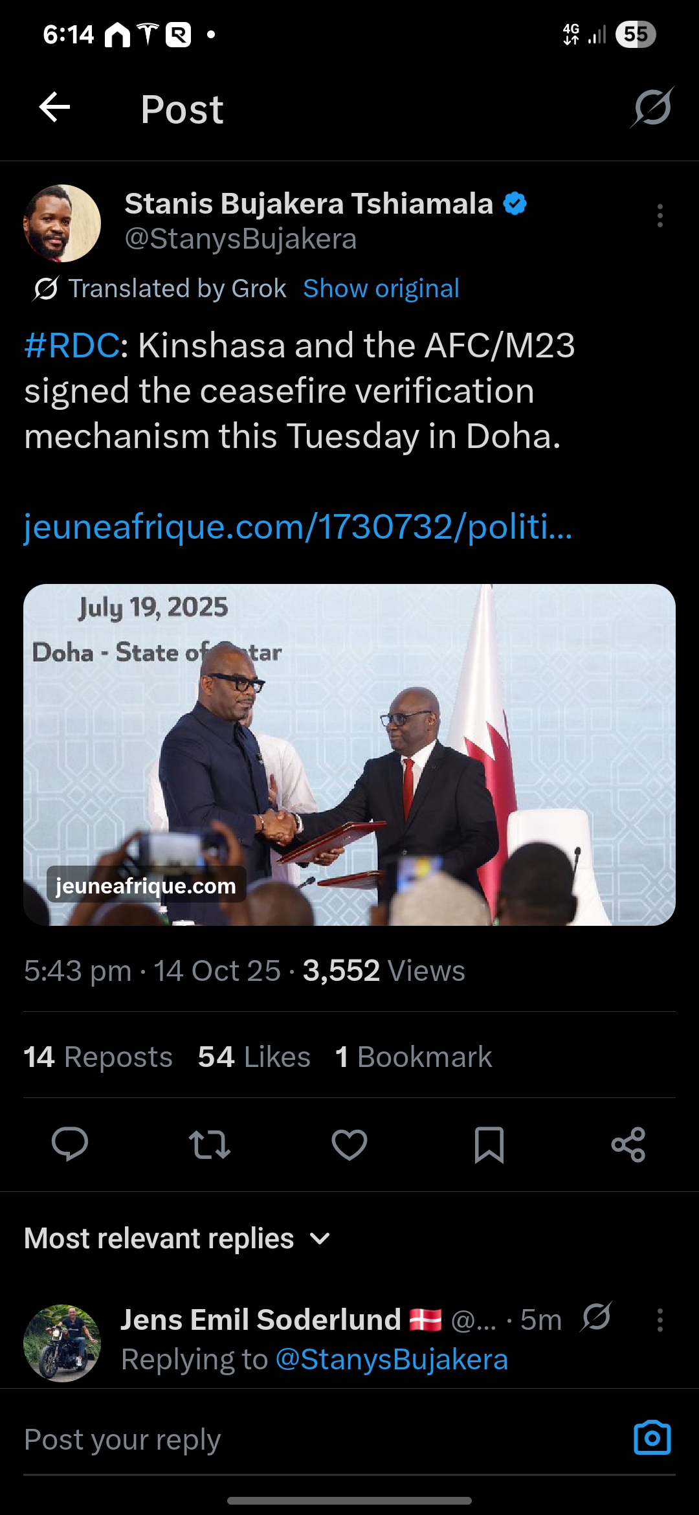Open the jeuneafrique.com article link

pyautogui.click(x=298, y=526)
